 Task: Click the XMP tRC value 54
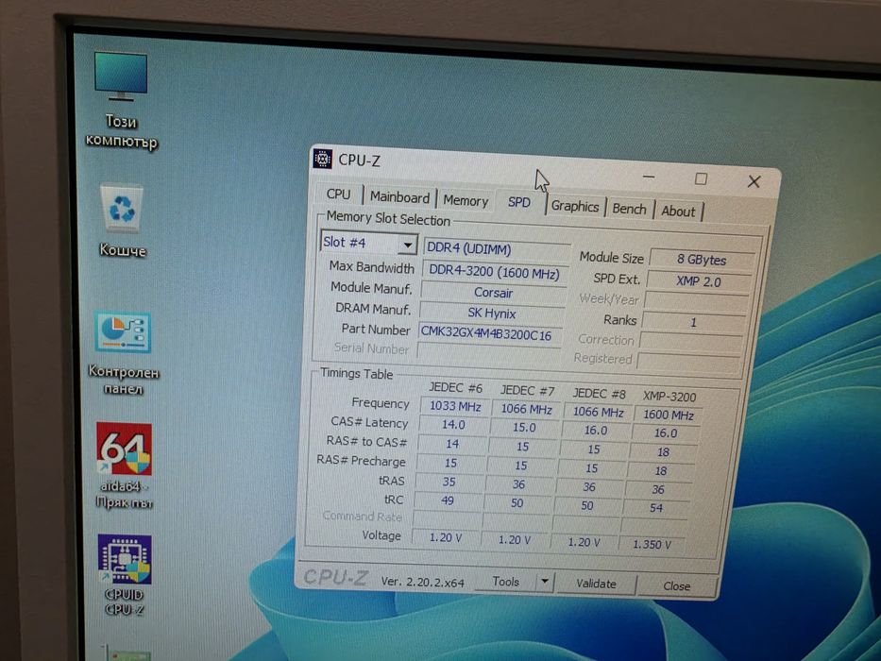point(656,508)
